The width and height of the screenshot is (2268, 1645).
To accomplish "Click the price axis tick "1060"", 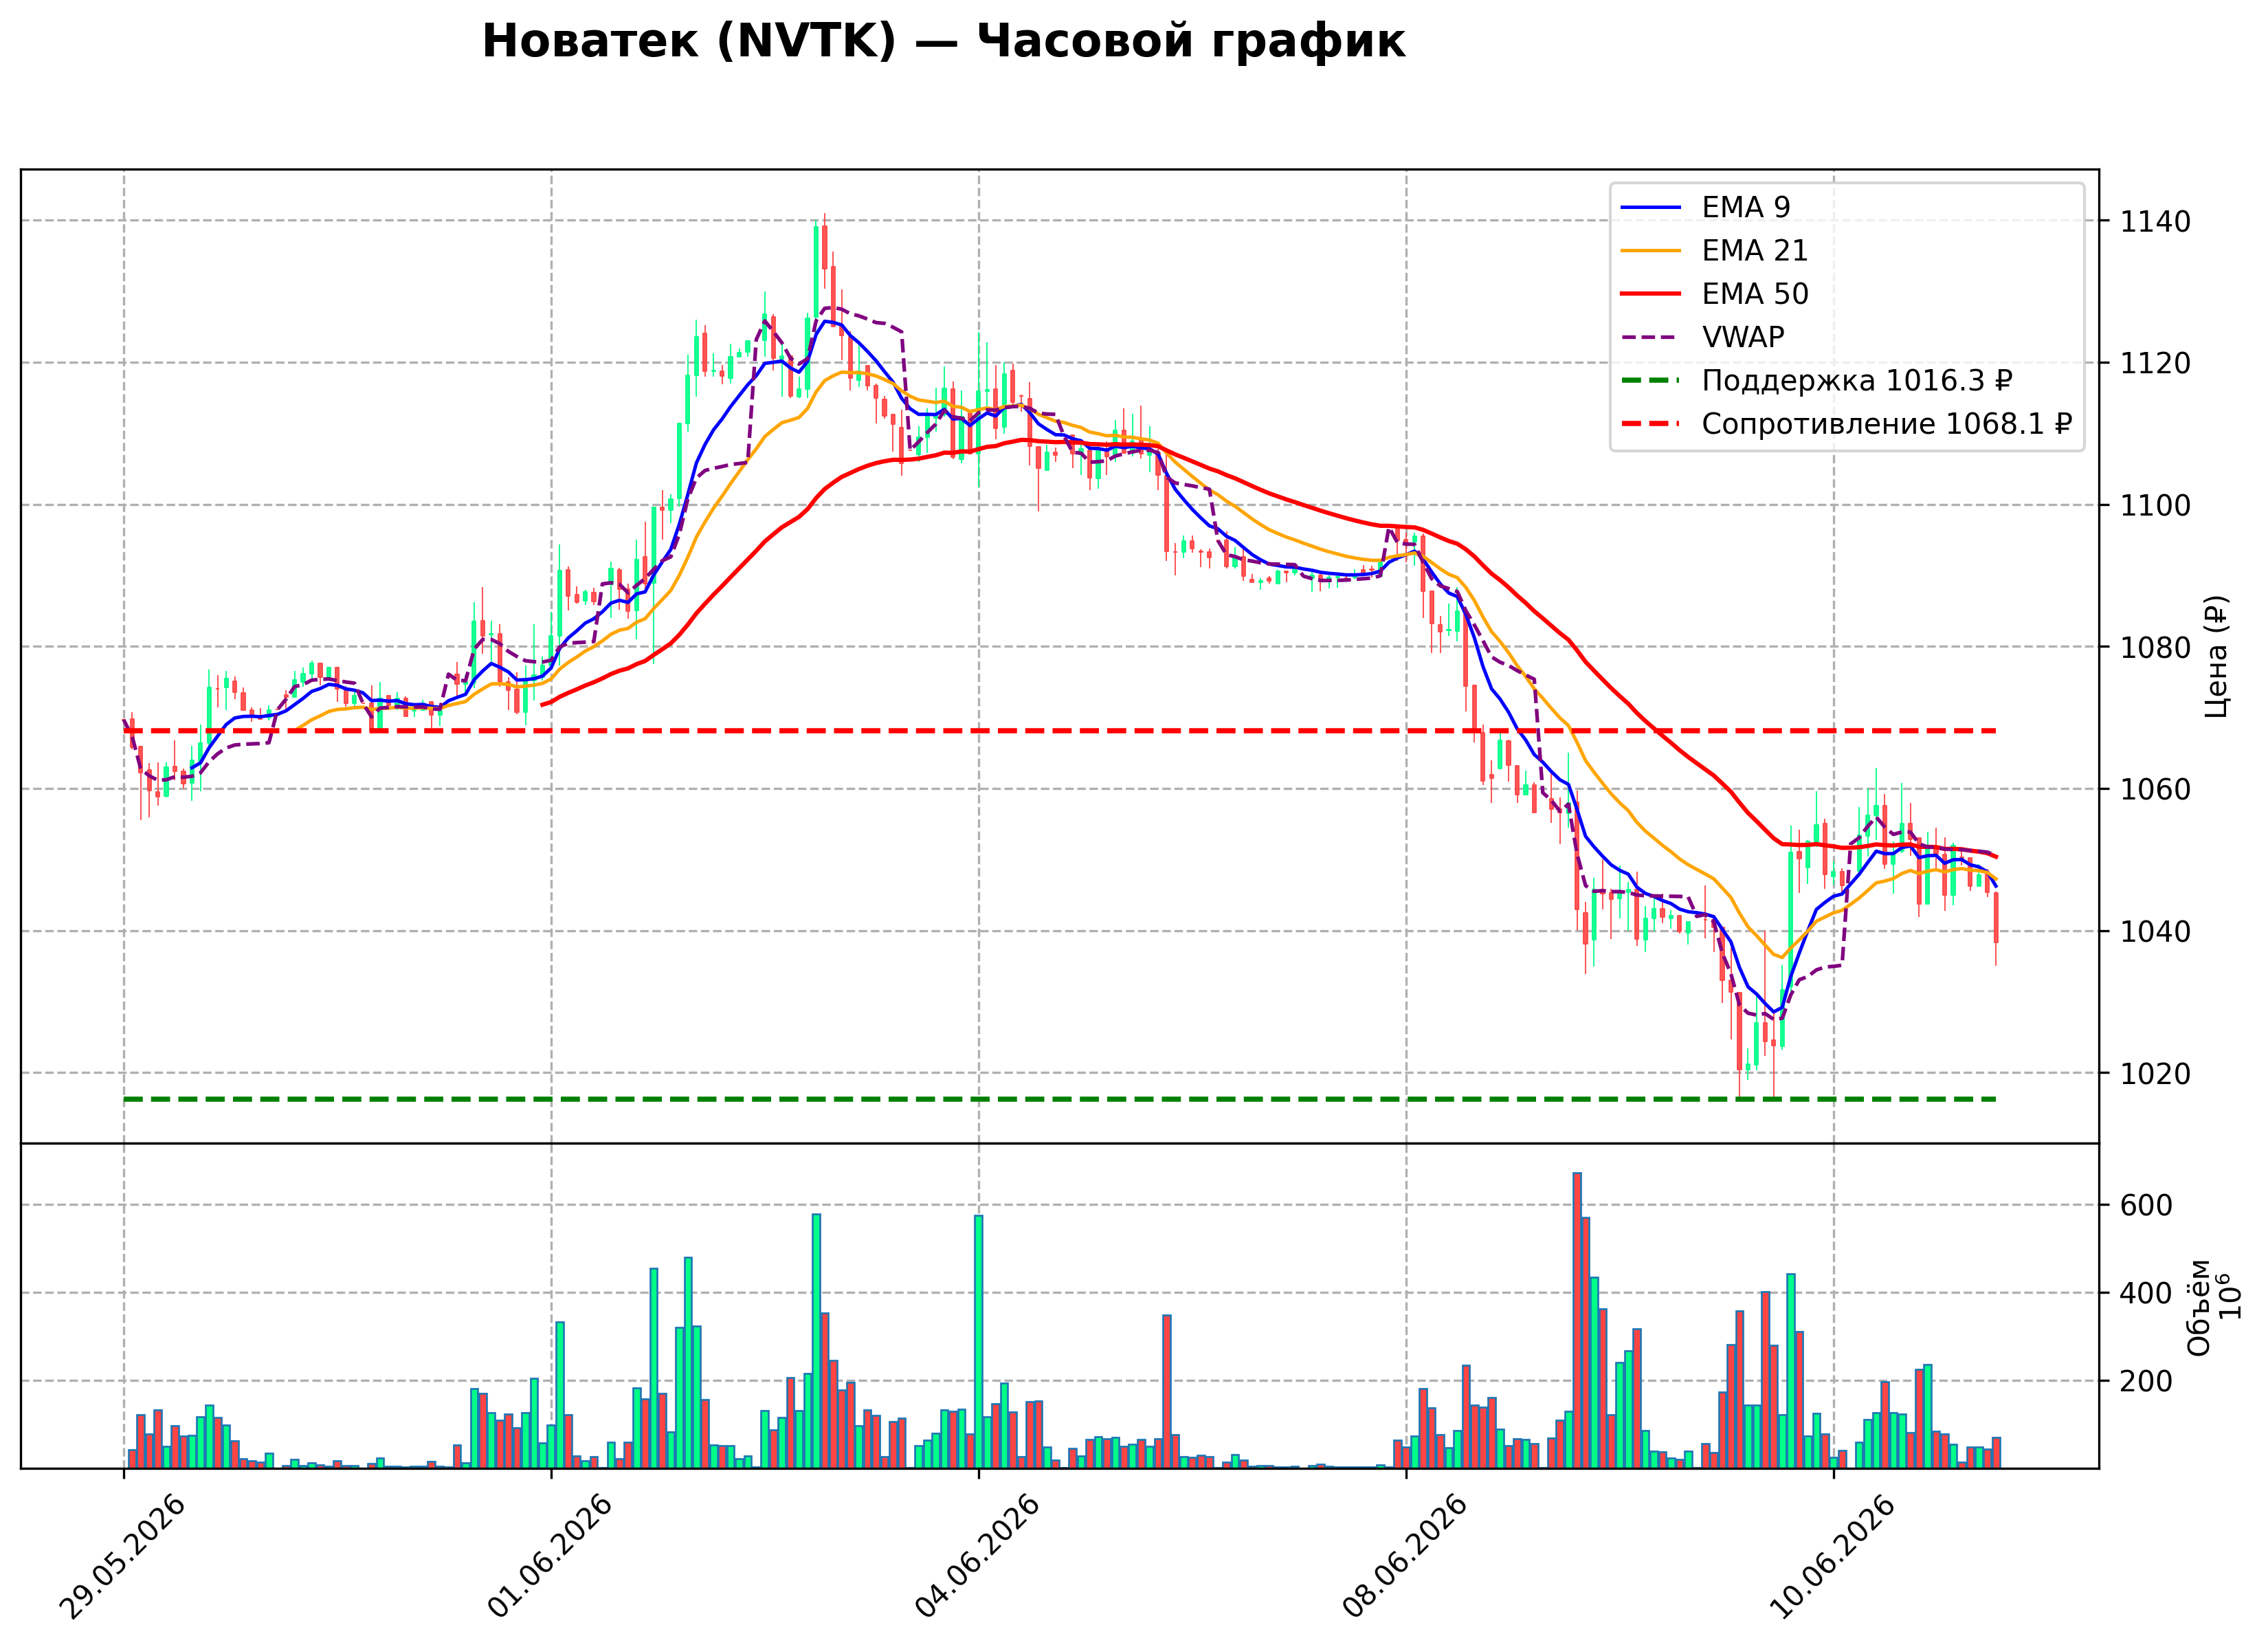I will point(2155,789).
